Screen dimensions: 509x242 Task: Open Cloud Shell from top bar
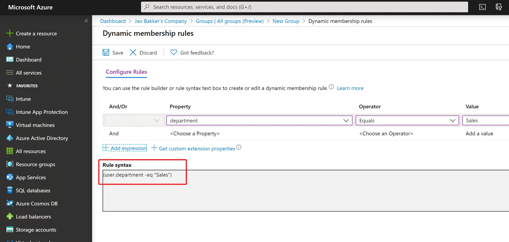tap(482, 7)
